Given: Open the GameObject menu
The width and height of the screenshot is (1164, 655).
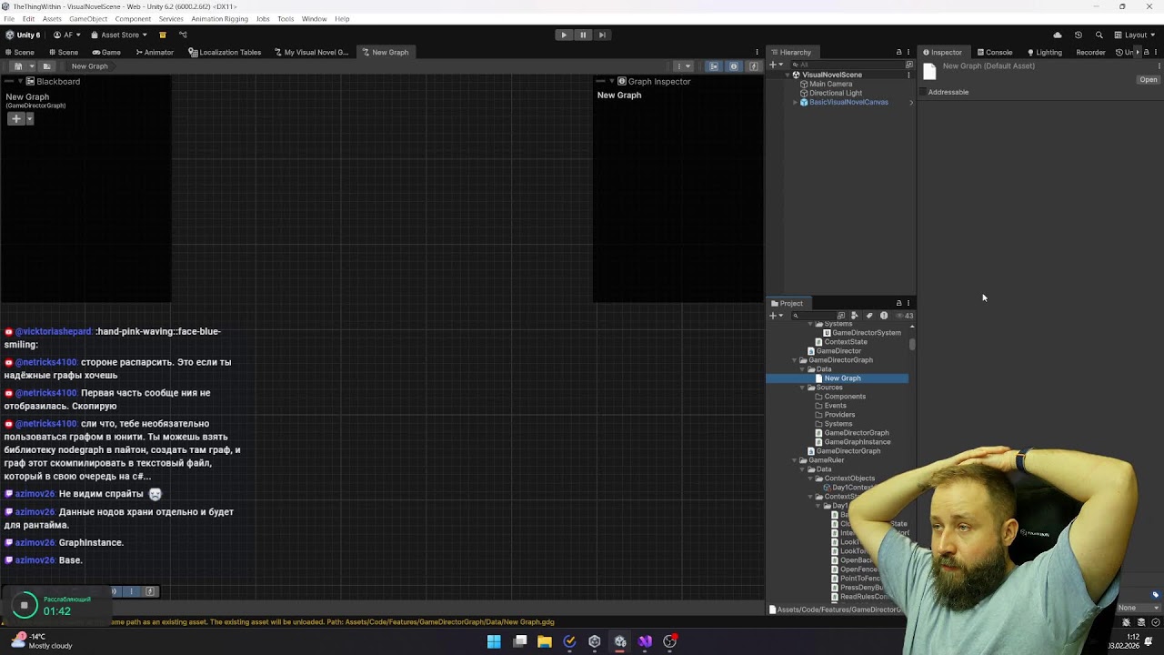Looking at the screenshot, I should tap(88, 19).
